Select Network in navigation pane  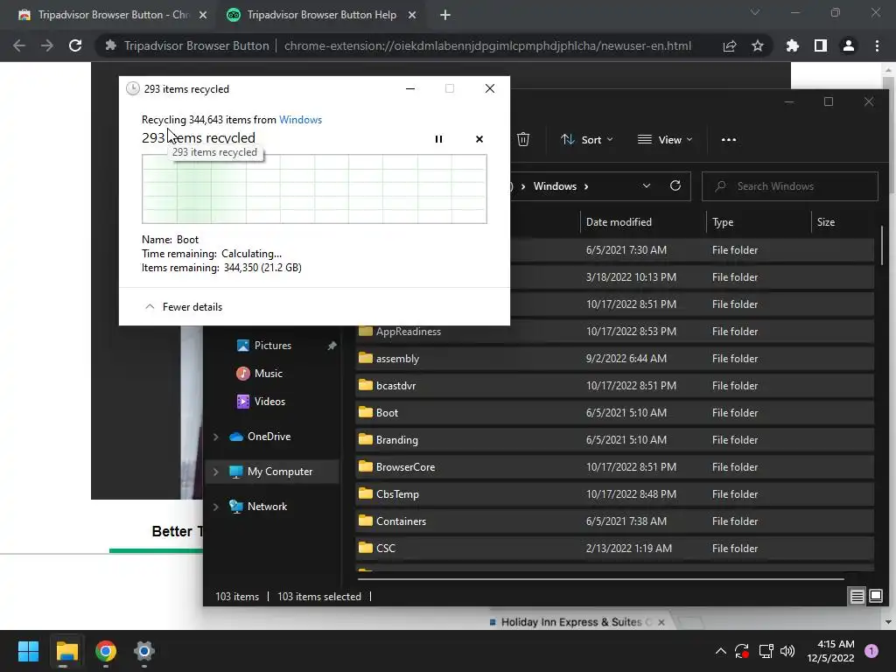pos(267,507)
